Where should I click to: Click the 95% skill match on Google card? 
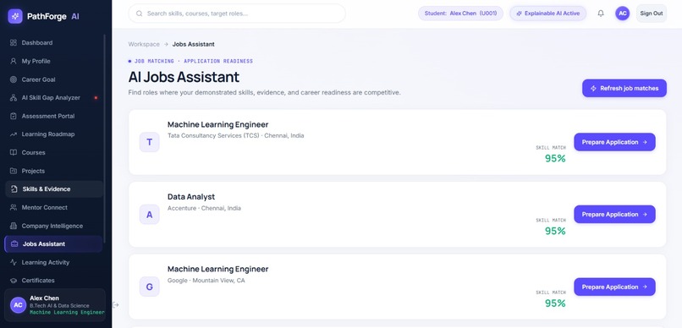[x=555, y=303]
